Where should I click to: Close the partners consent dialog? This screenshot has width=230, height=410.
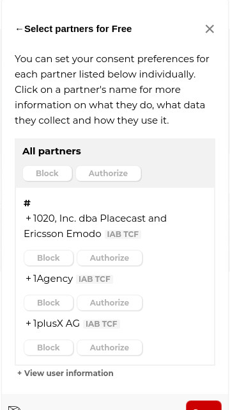point(210,29)
